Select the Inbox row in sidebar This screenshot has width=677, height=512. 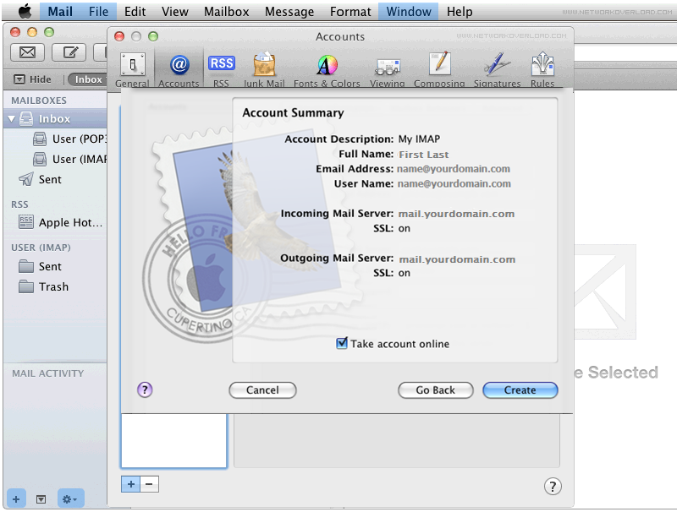click(x=55, y=118)
